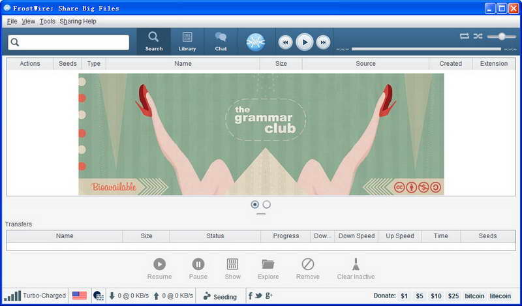
Task: Skip to next track
Action: tap(323, 42)
